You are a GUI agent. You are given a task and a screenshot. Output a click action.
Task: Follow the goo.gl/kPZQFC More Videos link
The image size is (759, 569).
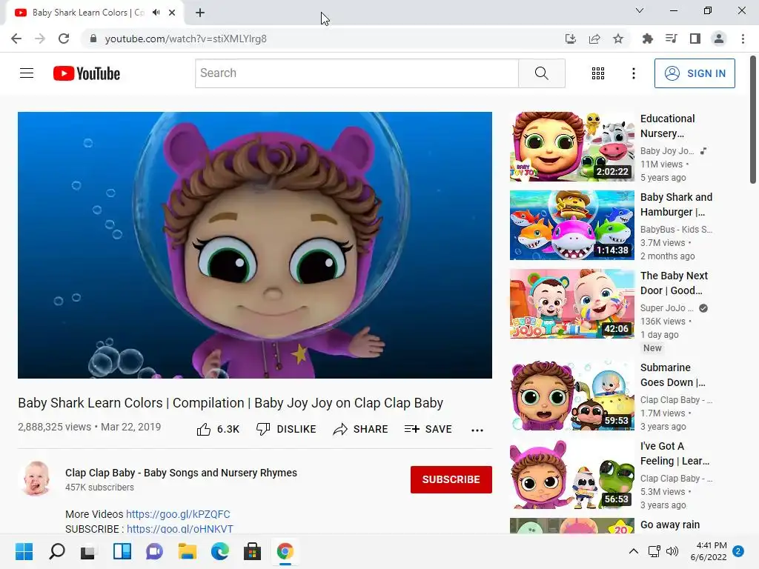click(178, 514)
